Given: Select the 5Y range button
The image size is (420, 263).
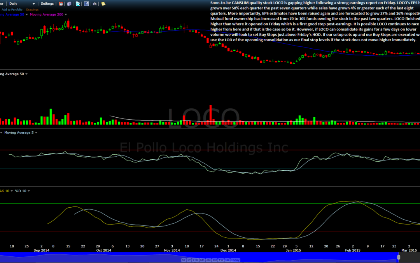Looking at the screenshot, I should point(184,260).
